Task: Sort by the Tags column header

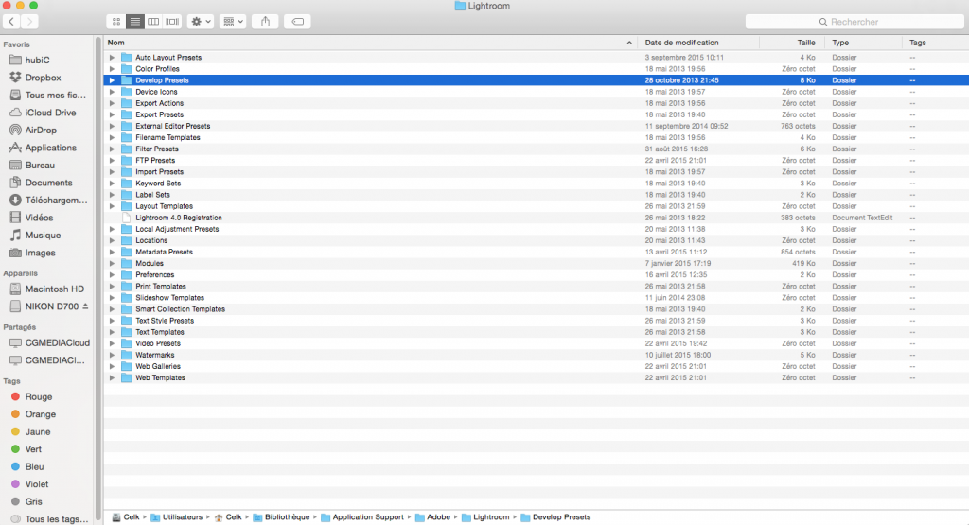Action: (936, 43)
